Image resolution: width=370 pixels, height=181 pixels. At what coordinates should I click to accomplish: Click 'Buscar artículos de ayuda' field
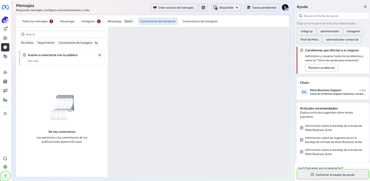click(333, 16)
